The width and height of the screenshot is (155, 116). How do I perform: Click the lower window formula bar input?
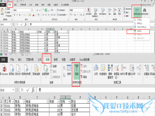pos(95,90)
